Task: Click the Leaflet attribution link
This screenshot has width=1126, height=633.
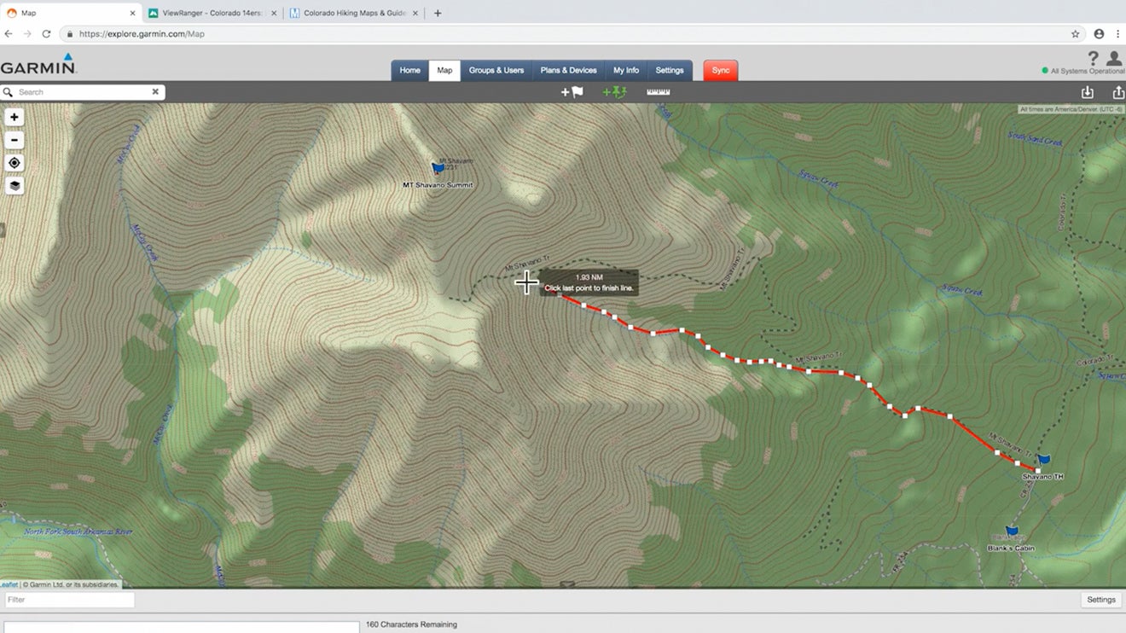Action: [x=9, y=585]
